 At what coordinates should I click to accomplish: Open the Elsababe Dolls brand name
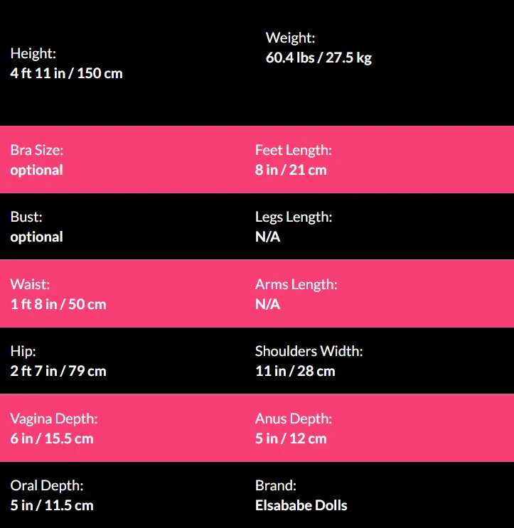(x=301, y=505)
